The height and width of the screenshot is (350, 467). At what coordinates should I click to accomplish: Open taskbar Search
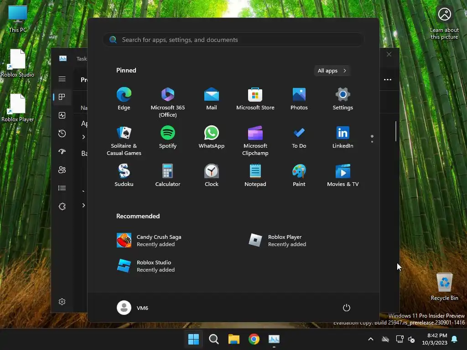214,339
